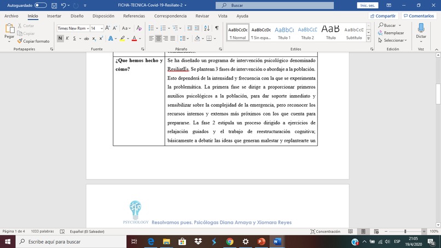441x248 pixels.
Task: Open change case Aa dropdown
Action: [126, 28]
